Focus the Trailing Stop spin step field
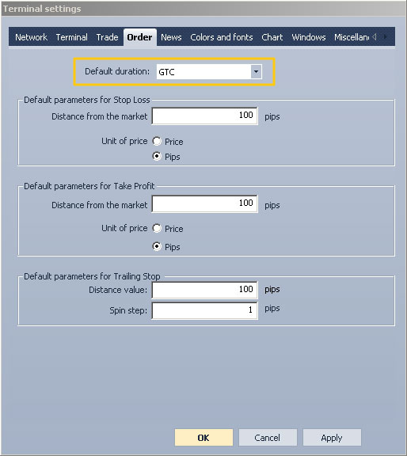407x456 pixels. 205,310
